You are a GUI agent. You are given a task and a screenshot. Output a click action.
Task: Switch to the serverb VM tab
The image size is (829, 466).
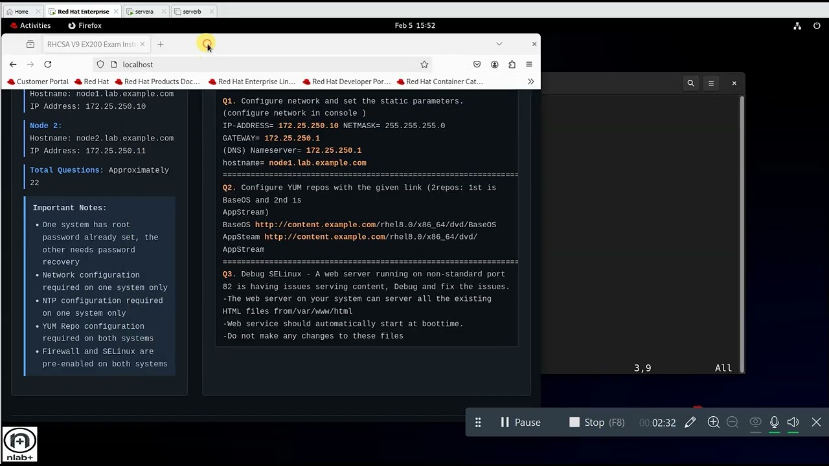[192, 12]
